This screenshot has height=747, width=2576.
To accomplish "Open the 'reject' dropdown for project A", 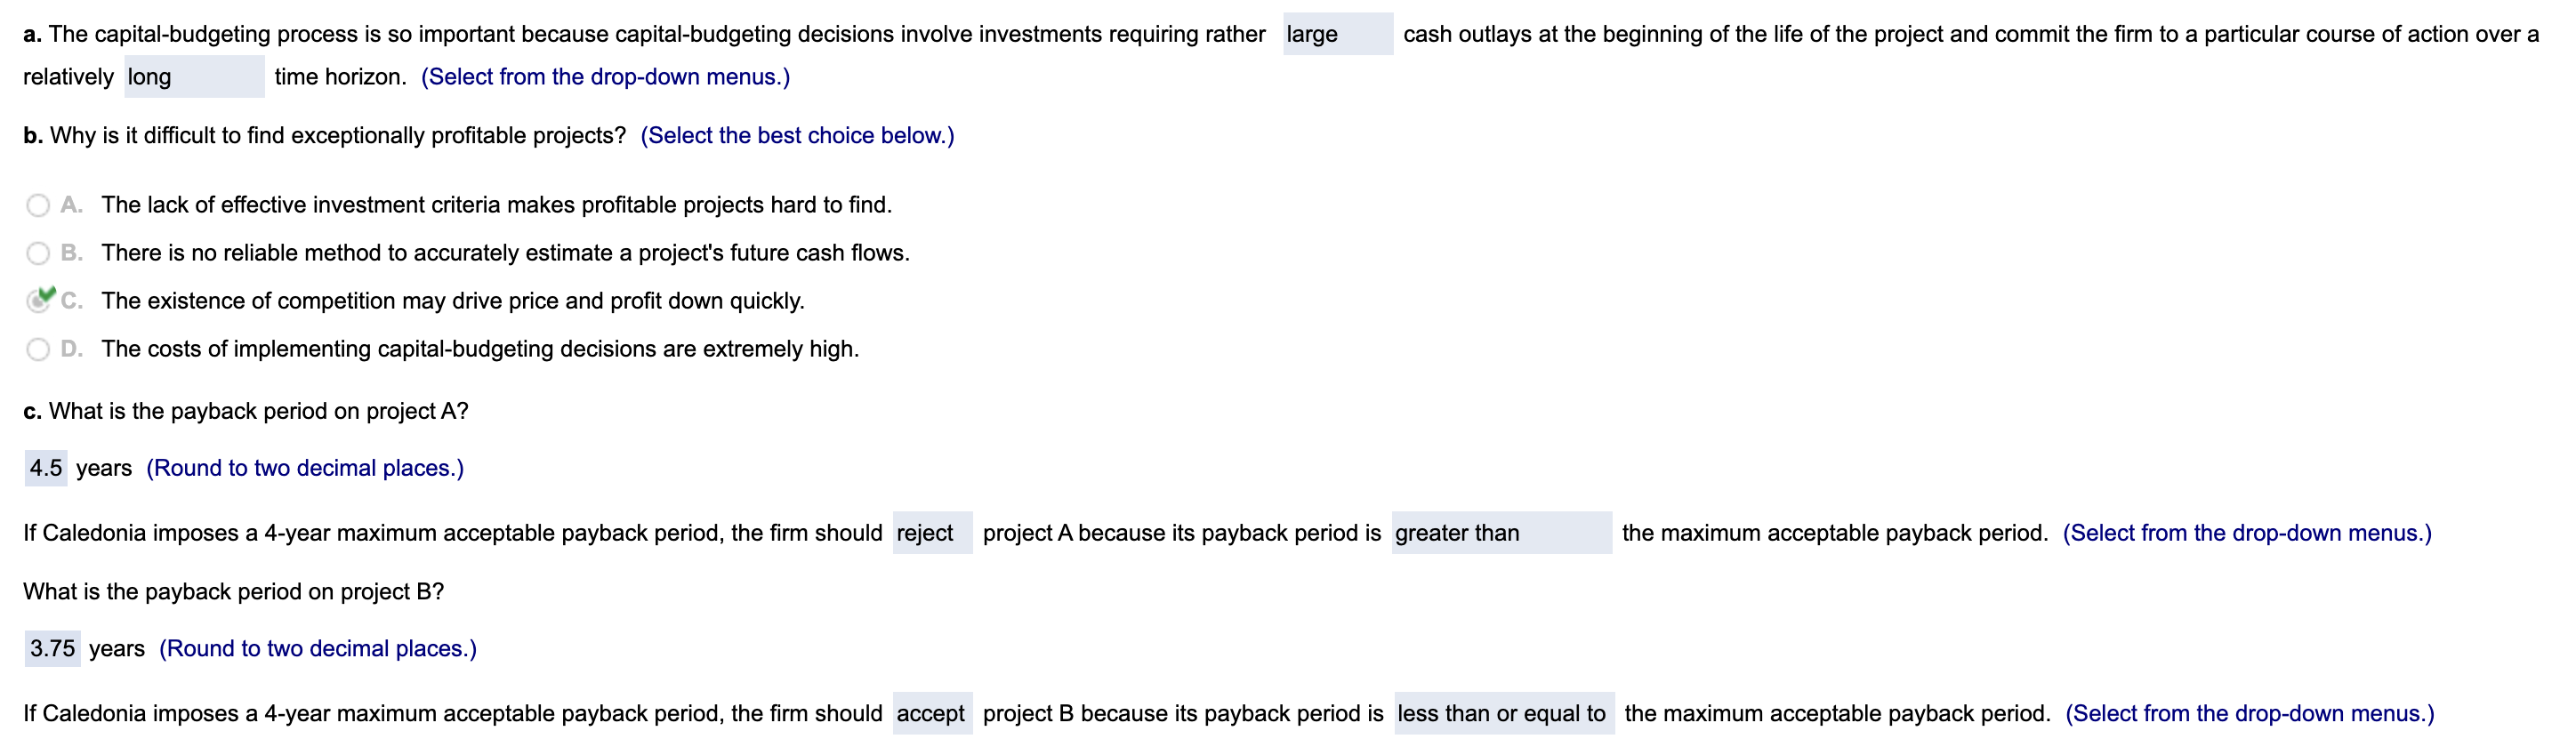I will pos(931,533).
